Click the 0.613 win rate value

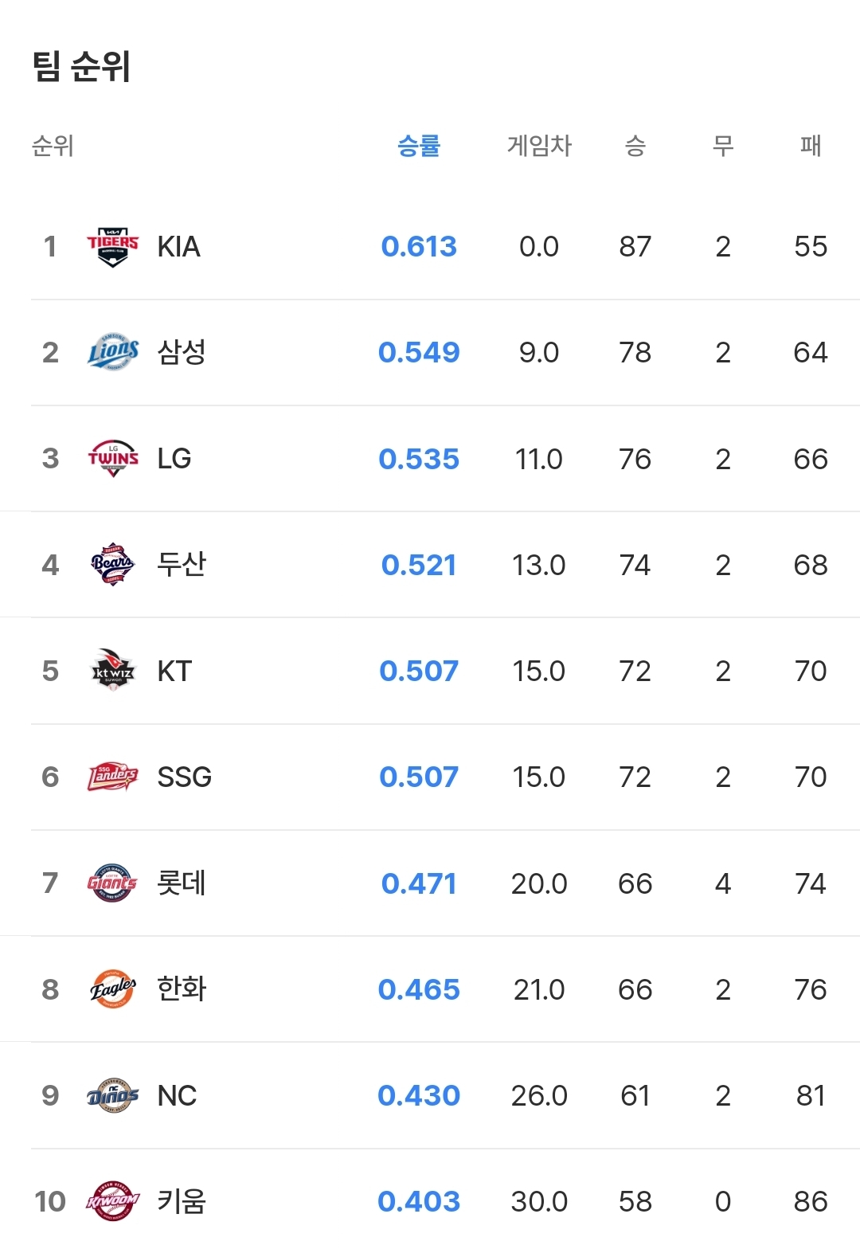coord(419,247)
